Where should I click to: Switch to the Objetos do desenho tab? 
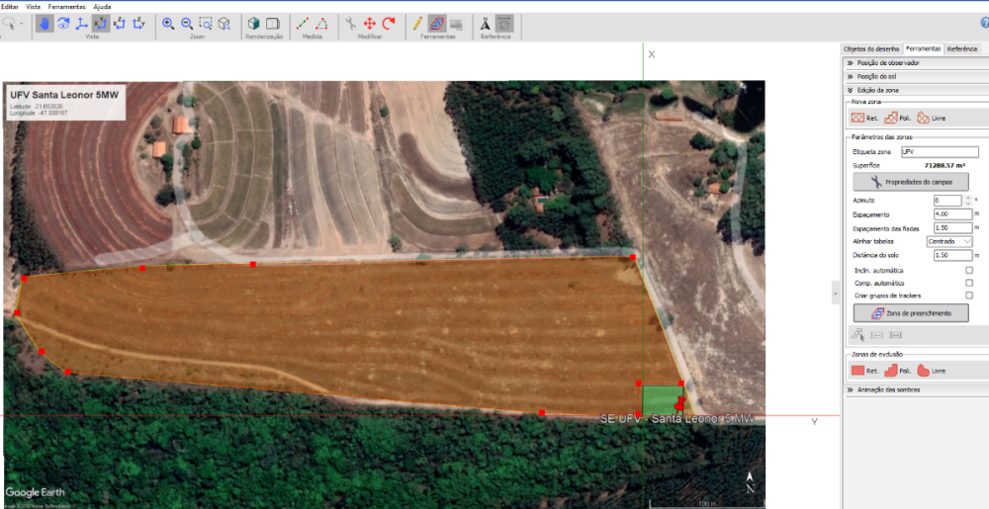(870, 48)
